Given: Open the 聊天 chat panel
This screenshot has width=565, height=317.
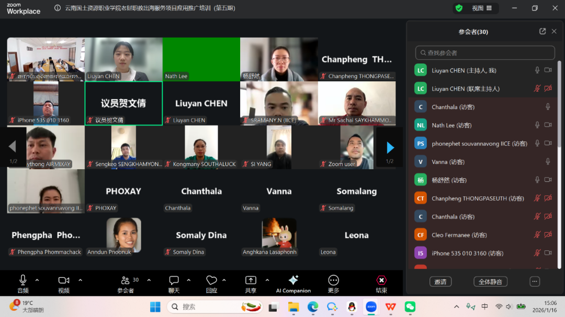Looking at the screenshot, I should [x=174, y=280].
